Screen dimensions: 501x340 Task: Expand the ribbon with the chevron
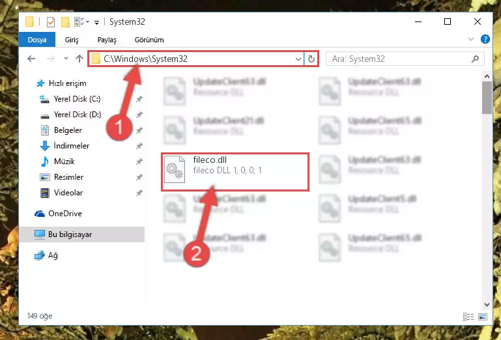[470, 39]
